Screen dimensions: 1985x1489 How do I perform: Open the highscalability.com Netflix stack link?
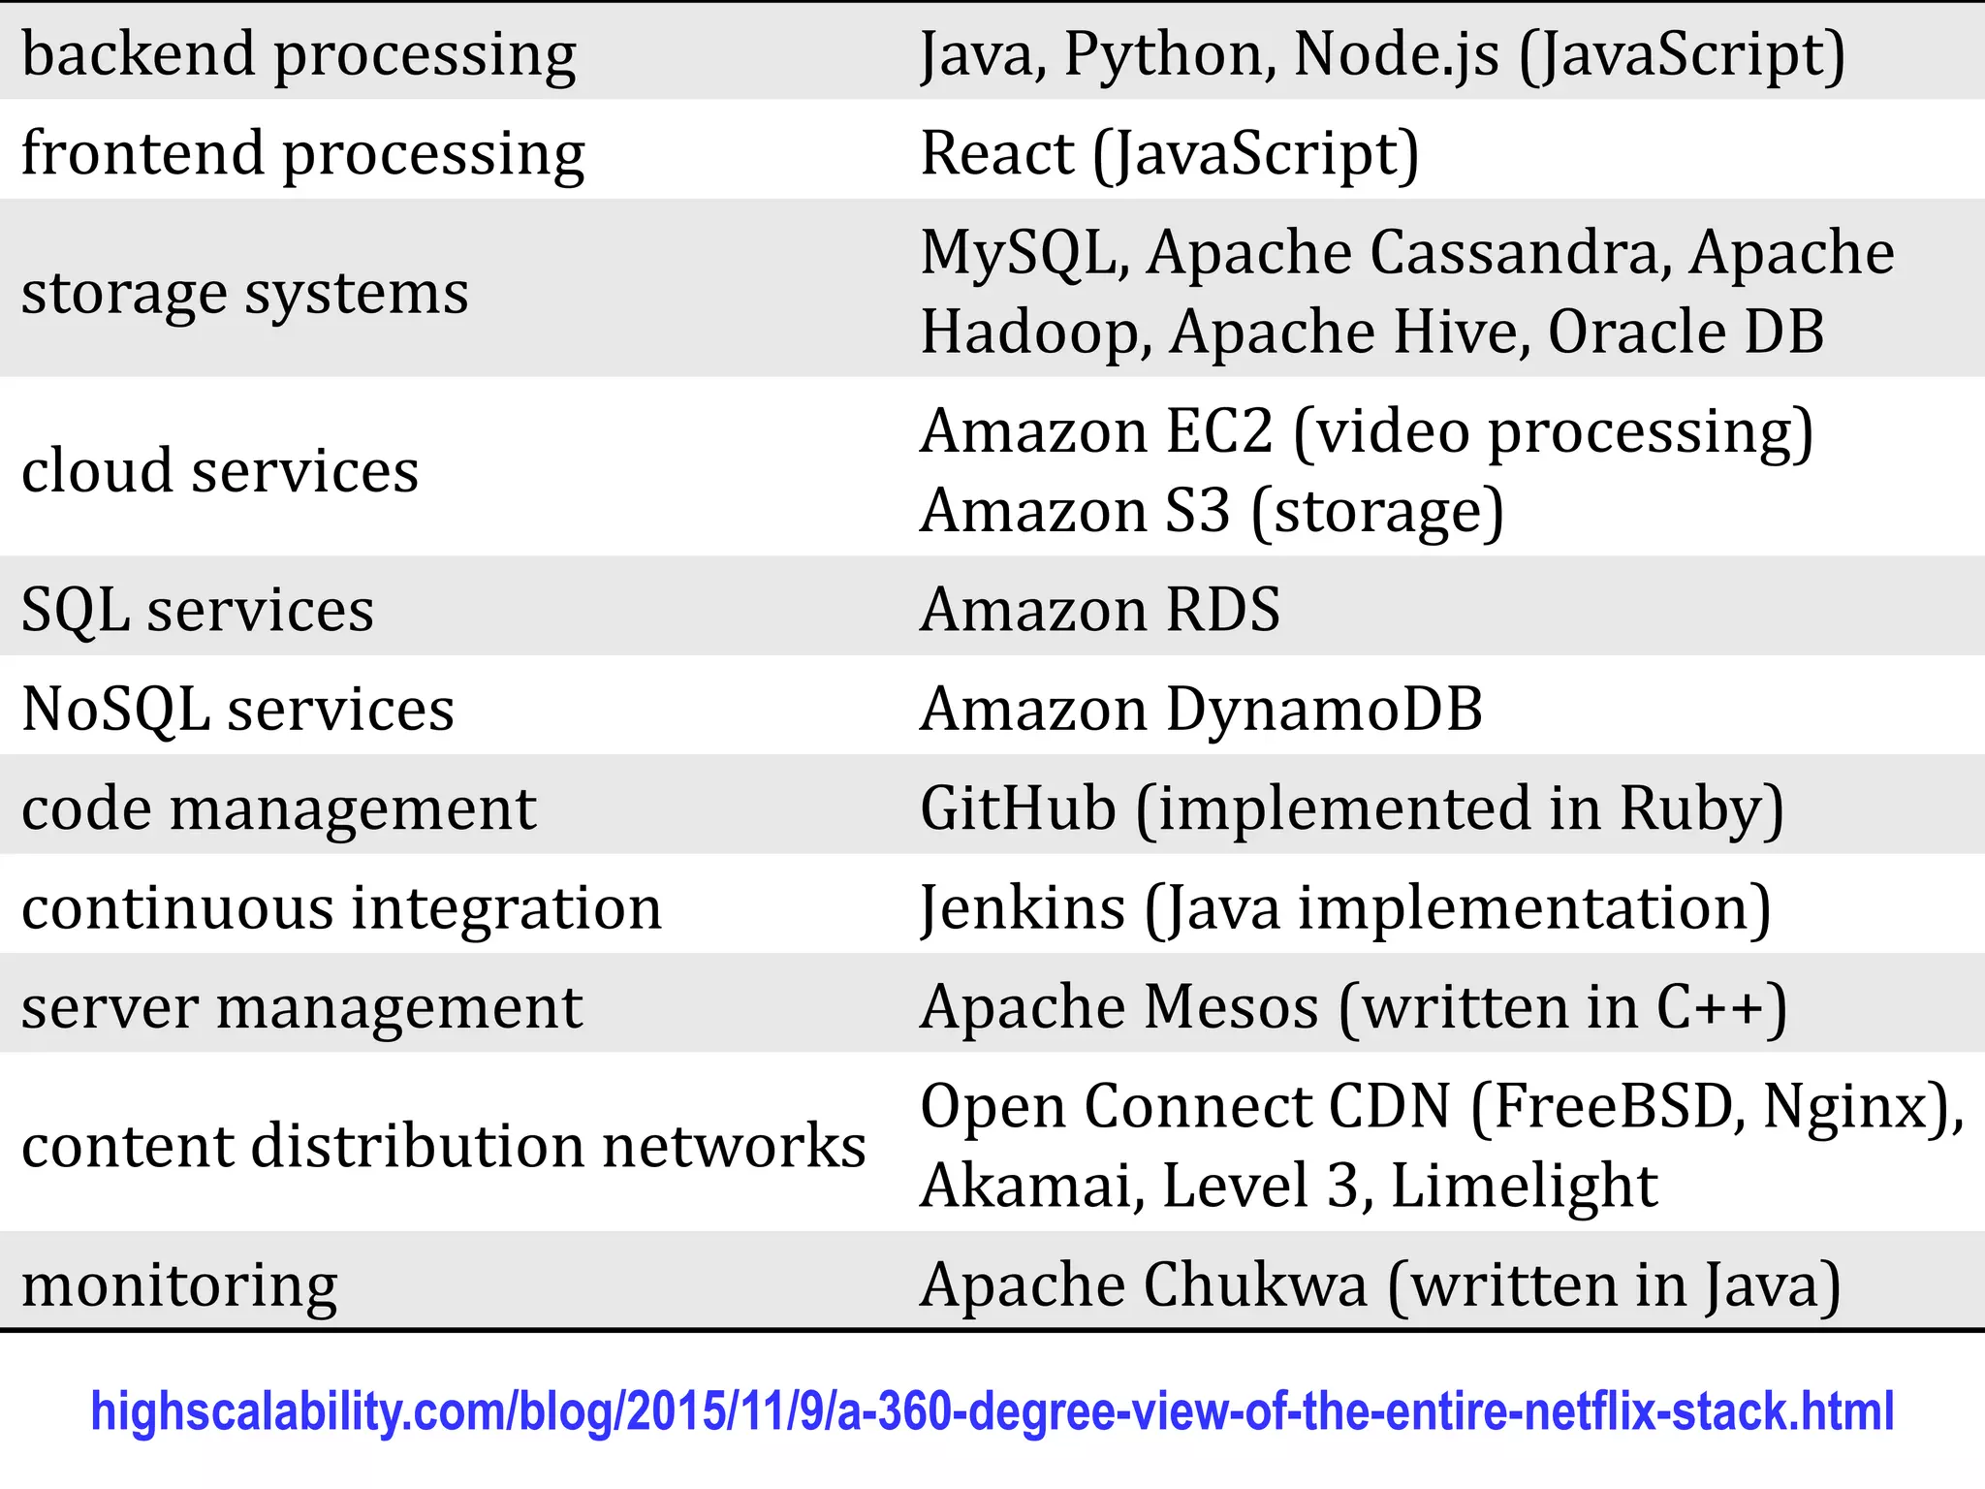[x=992, y=1411]
